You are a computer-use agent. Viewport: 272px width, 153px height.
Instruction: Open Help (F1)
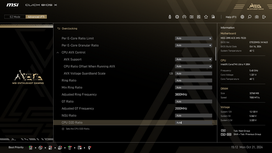[x=231, y=17]
